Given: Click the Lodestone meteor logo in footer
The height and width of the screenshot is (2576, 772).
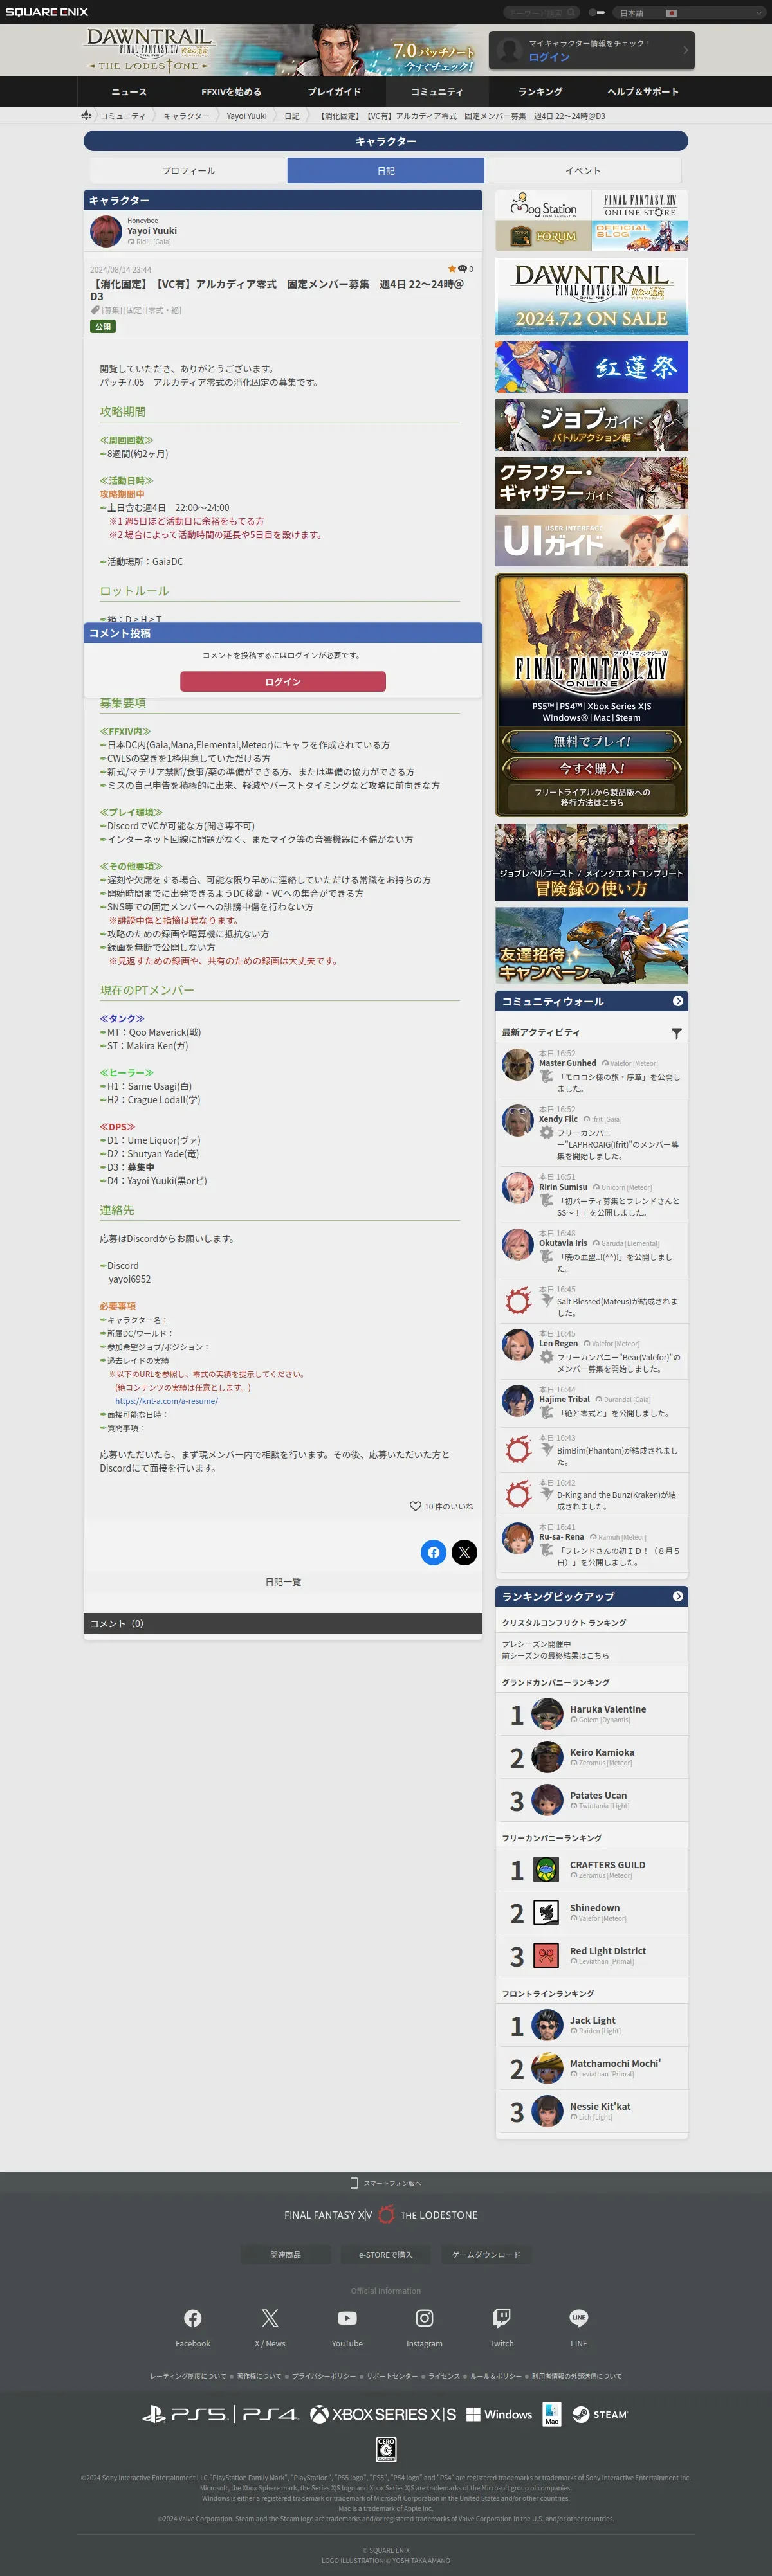Looking at the screenshot, I should point(385,2215).
